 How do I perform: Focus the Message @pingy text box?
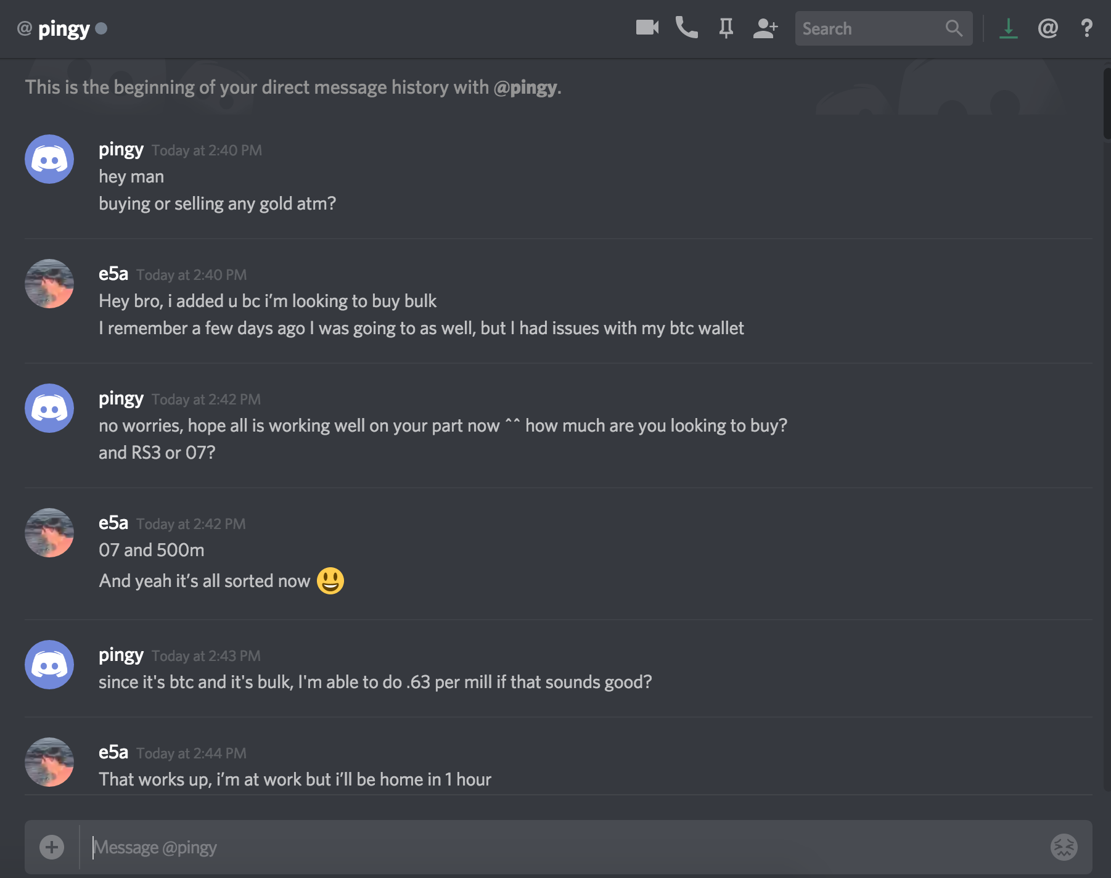click(x=555, y=847)
